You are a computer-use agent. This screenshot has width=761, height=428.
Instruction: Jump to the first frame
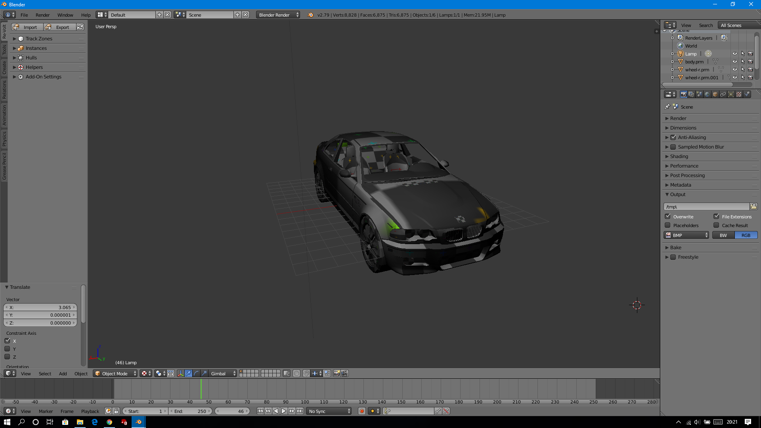coord(260,411)
